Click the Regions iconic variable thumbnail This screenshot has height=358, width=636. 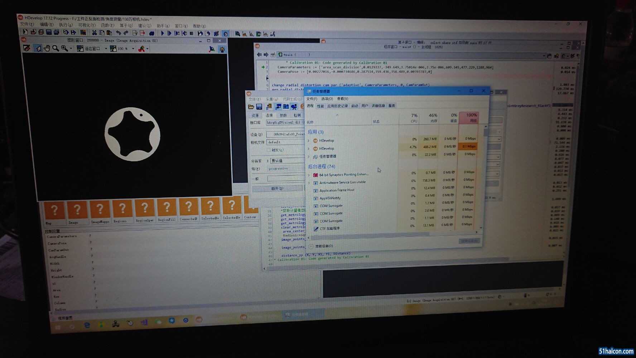point(122,211)
